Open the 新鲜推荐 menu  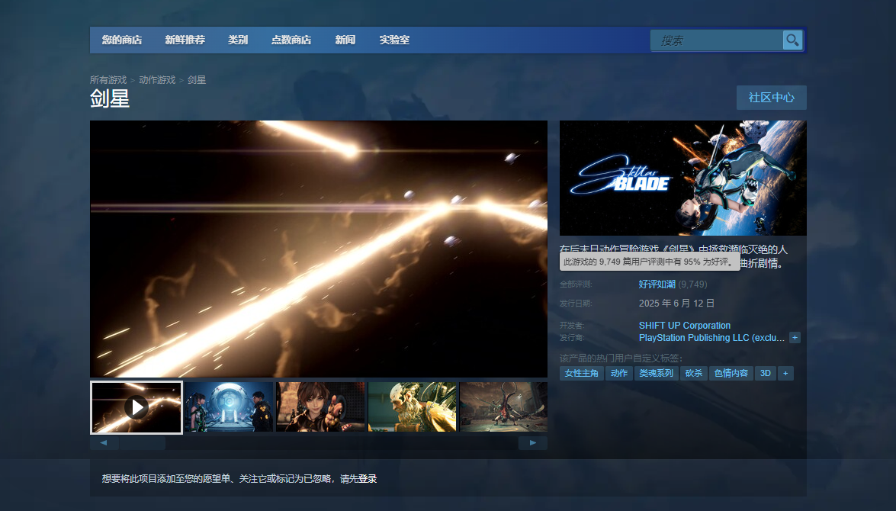tap(185, 40)
